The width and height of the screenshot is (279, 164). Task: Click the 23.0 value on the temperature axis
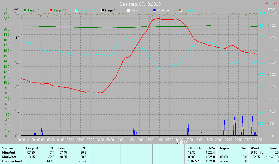7,13
